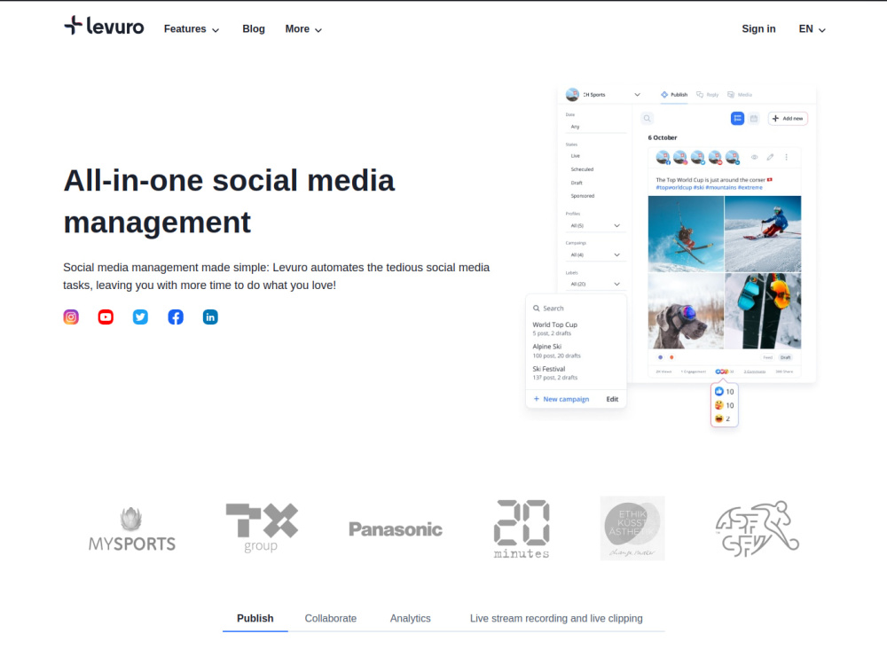Click the ASF SFV football logo

[x=757, y=528]
